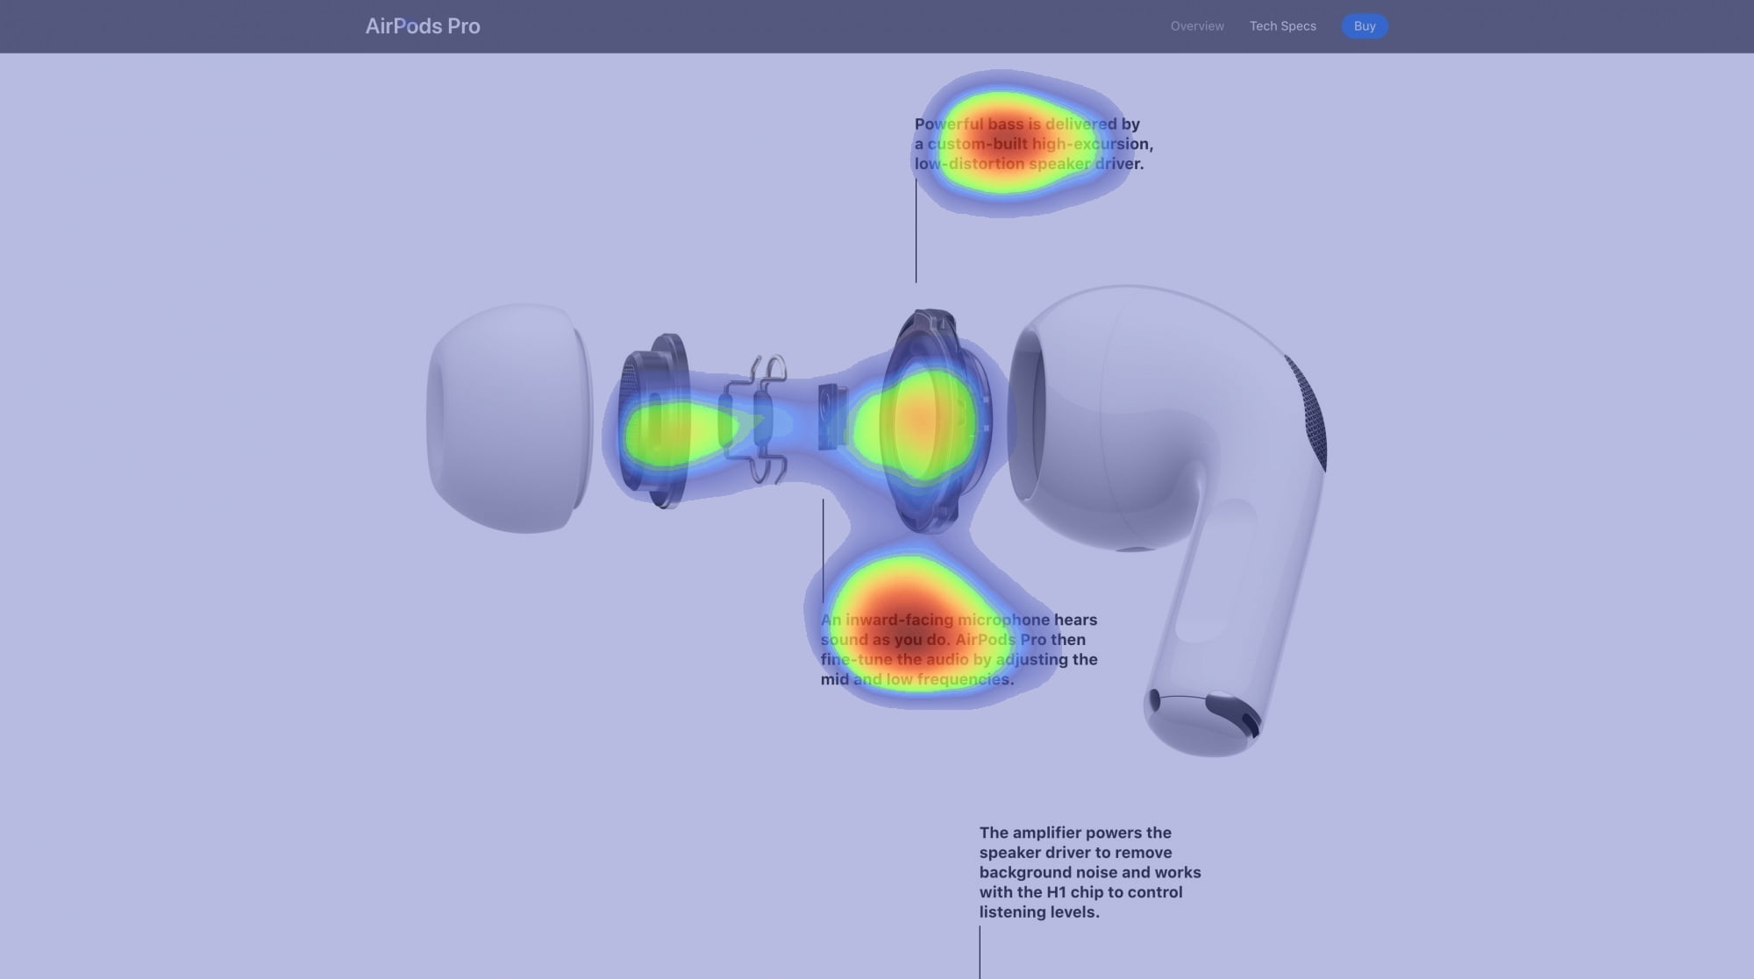Open the Tech Specs nav link
This screenshot has width=1754, height=979.
(x=1282, y=26)
